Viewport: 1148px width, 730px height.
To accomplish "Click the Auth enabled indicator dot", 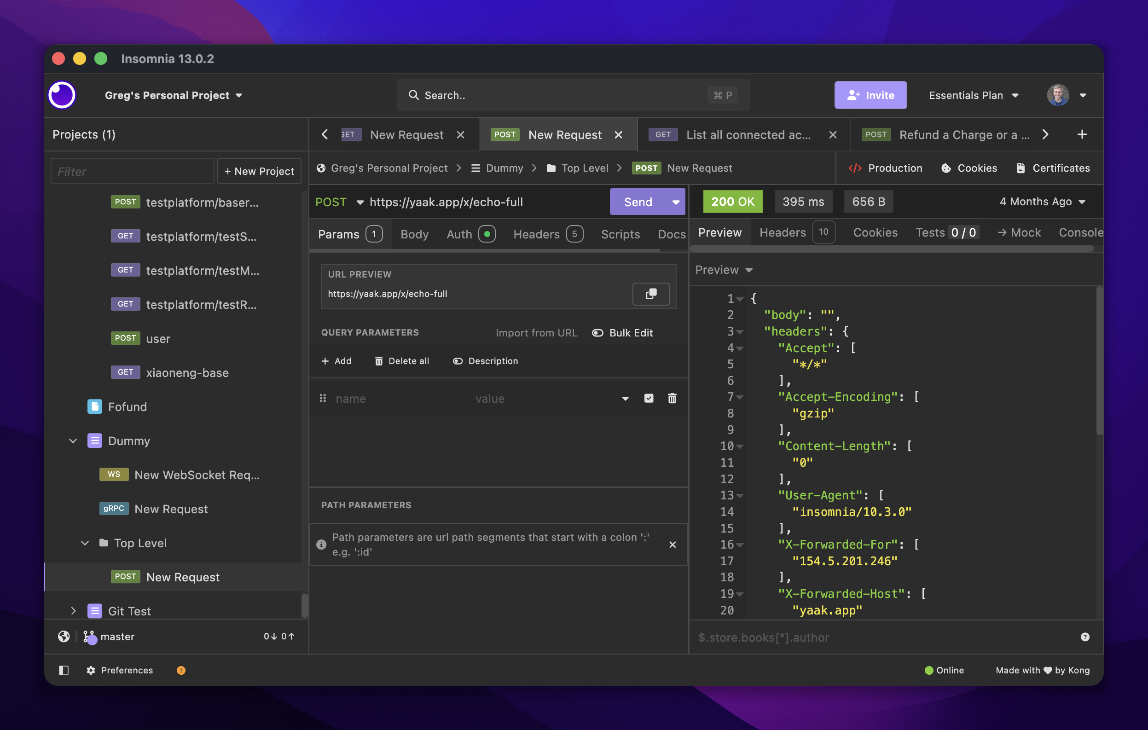I will point(487,234).
